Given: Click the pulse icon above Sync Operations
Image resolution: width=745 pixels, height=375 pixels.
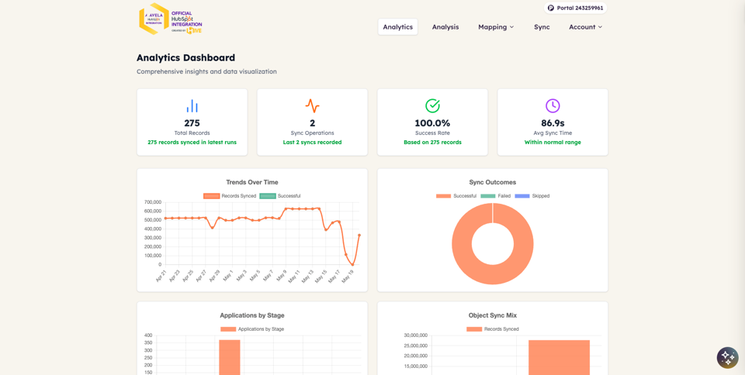Looking at the screenshot, I should click(x=312, y=105).
